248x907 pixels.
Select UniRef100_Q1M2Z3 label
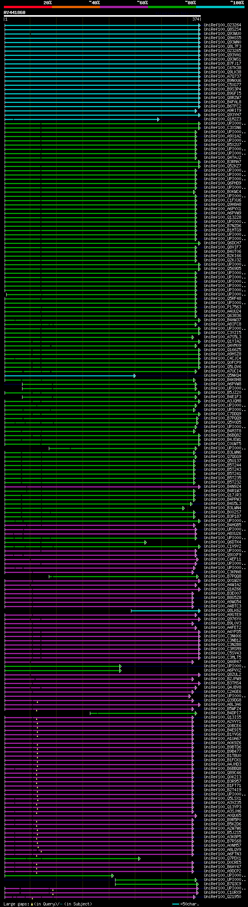(222, 119)
